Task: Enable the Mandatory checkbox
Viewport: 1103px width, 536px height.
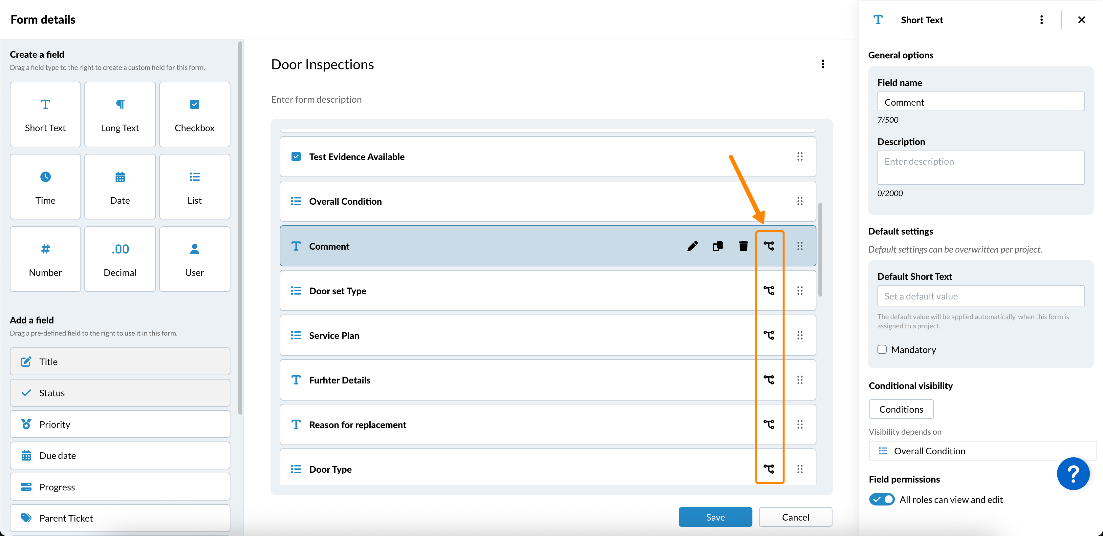Action: pos(882,349)
